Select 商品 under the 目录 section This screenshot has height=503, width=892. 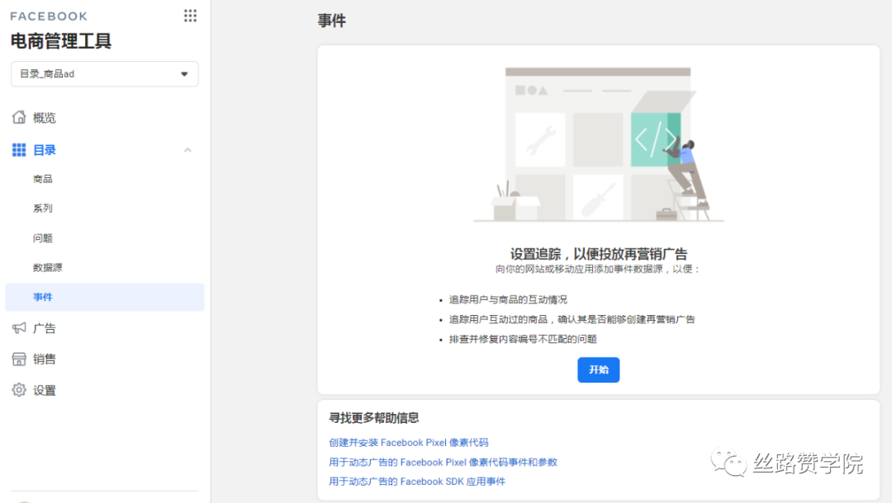point(43,178)
